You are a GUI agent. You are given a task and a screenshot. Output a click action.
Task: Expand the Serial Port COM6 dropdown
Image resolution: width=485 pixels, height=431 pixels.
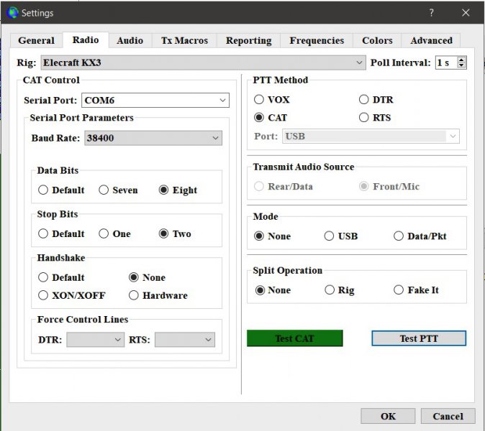pyautogui.click(x=222, y=101)
